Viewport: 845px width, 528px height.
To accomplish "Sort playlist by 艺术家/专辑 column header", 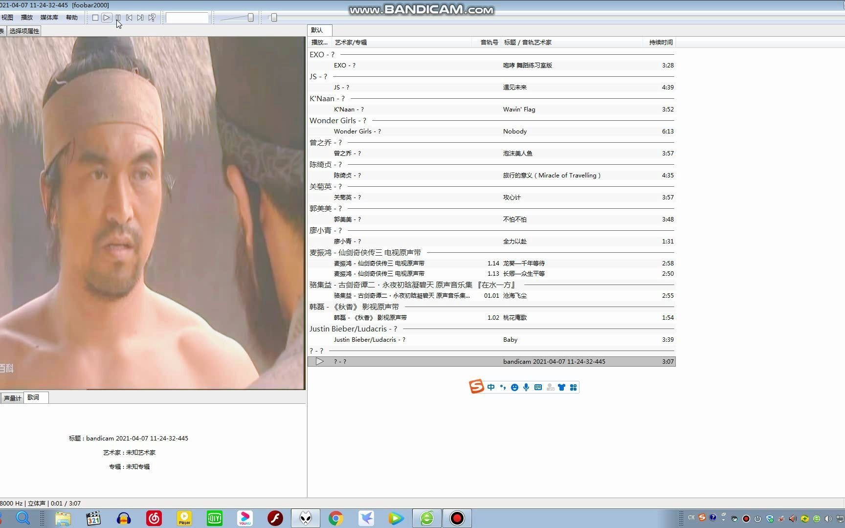I will [401, 43].
